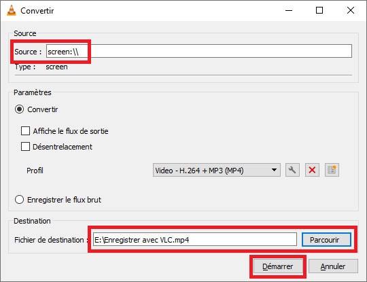Tick the Désentrelacement checkbox
367x282 pixels.
point(25,147)
